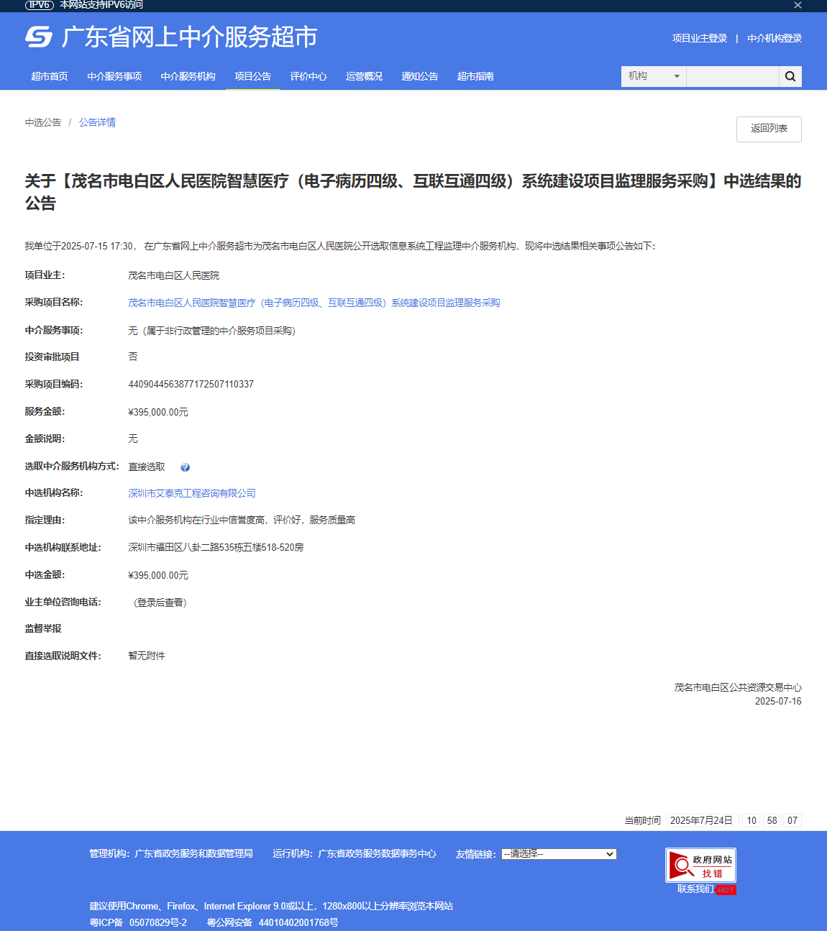Open 通知公告 in navigation bar
This screenshot has height=931, width=827.
419,76
